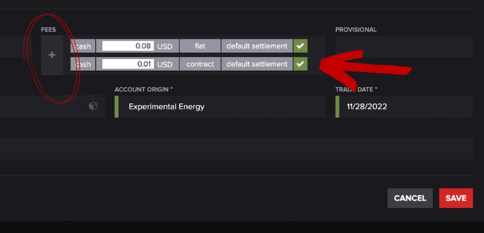
Task: Toggle the green checkmark on 0.01 fee
Action: coord(300,64)
